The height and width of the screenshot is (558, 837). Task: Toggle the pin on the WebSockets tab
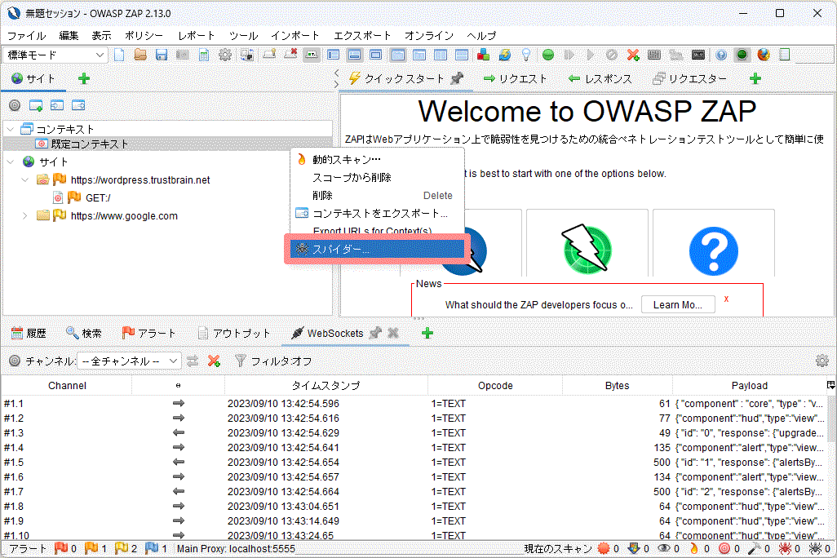click(374, 333)
